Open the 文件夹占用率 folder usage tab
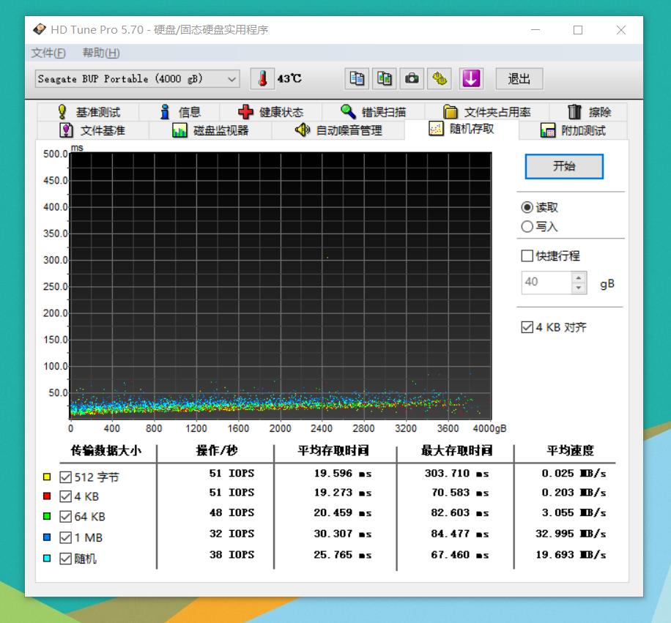Image resolution: width=671 pixels, height=623 pixels. [x=487, y=112]
